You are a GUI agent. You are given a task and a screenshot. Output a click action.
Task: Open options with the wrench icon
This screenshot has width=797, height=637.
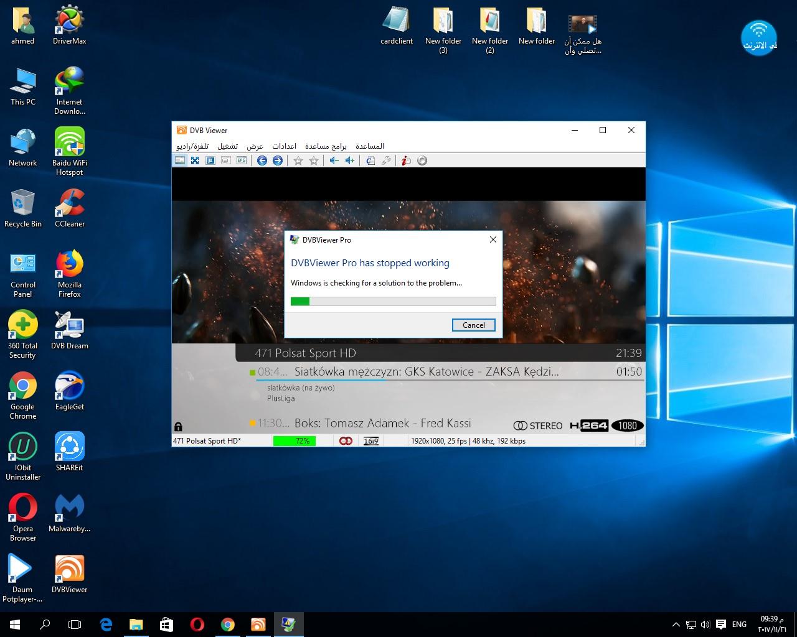click(x=386, y=160)
